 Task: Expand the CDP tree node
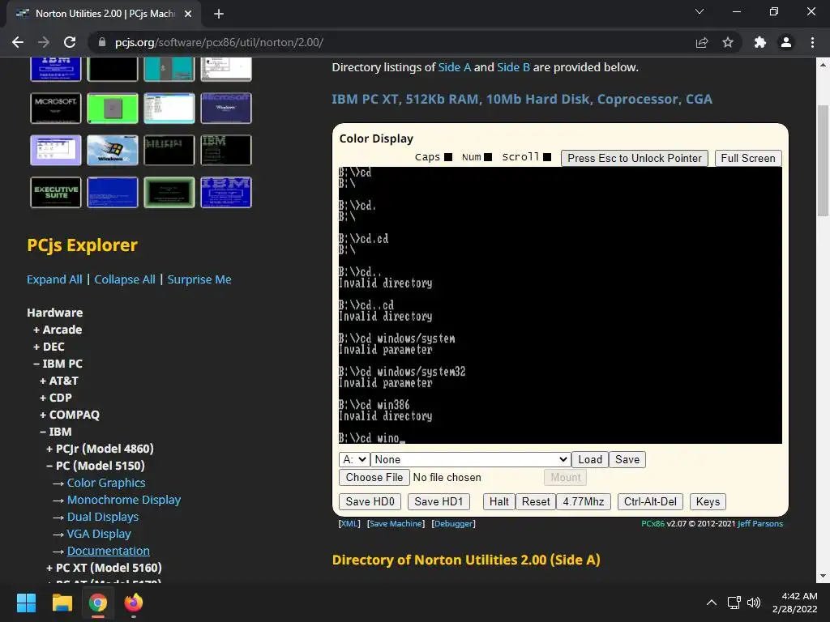click(56, 397)
